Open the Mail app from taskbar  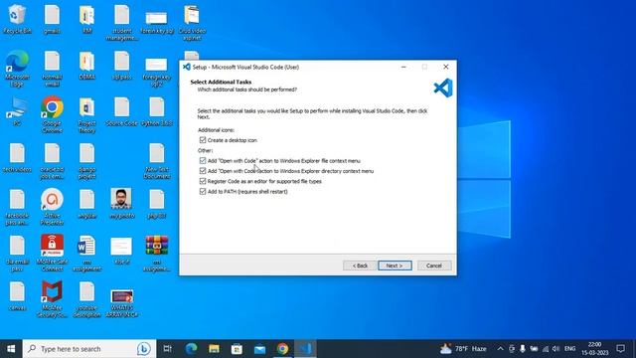(259, 349)
